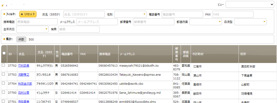
Task: Open the 血液型 filter dropdown
Action: point(250,22)
